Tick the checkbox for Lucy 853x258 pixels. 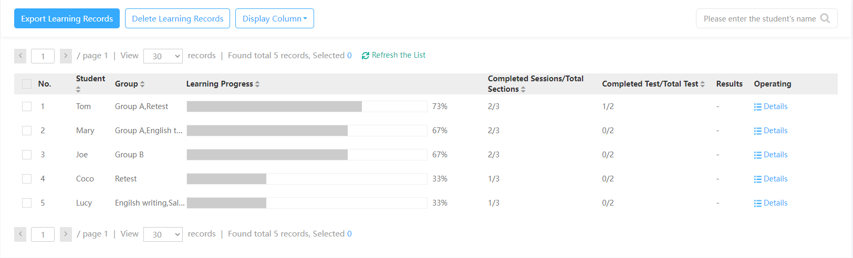(27, 203)
